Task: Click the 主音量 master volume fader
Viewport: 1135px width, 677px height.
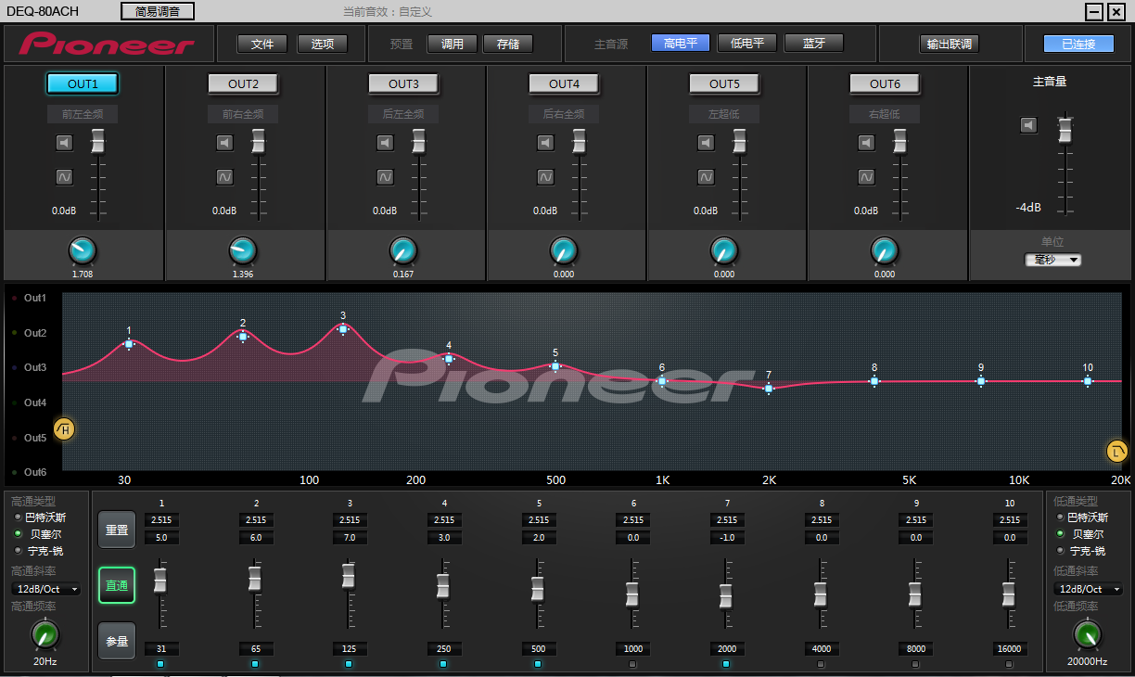Action: [x=1065, y=130]
